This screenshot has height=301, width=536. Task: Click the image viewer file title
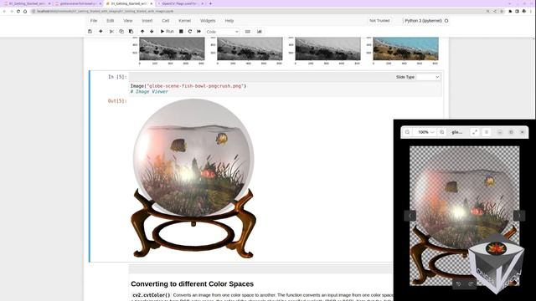(x=457, y=132)
